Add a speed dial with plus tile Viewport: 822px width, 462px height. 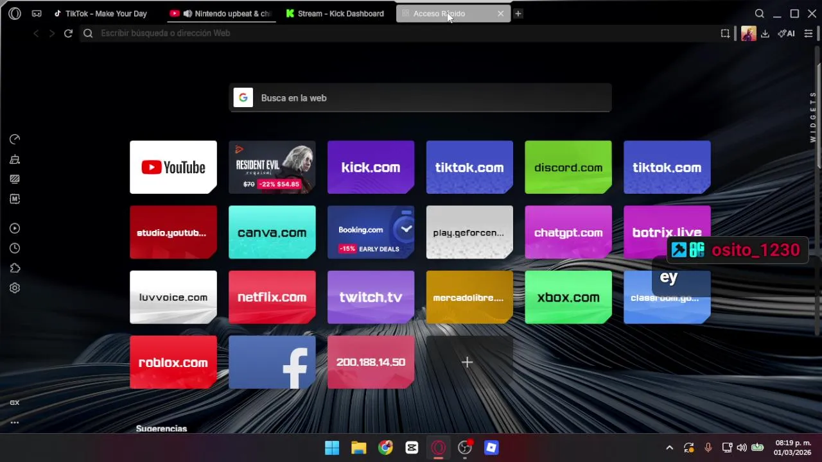(469, 362)
